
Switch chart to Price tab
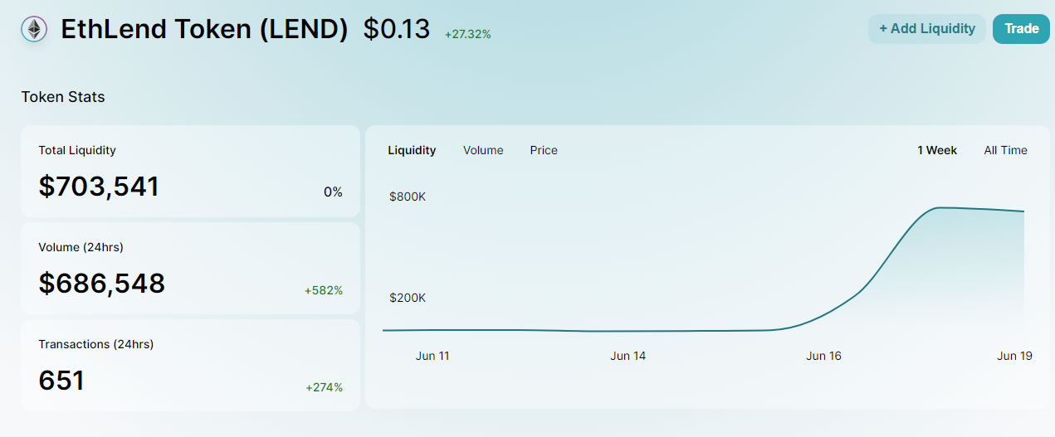[544, 150]
